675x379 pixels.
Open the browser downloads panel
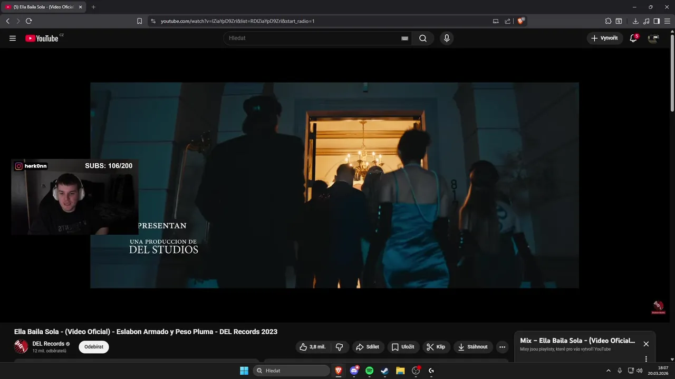click(635, 21)
